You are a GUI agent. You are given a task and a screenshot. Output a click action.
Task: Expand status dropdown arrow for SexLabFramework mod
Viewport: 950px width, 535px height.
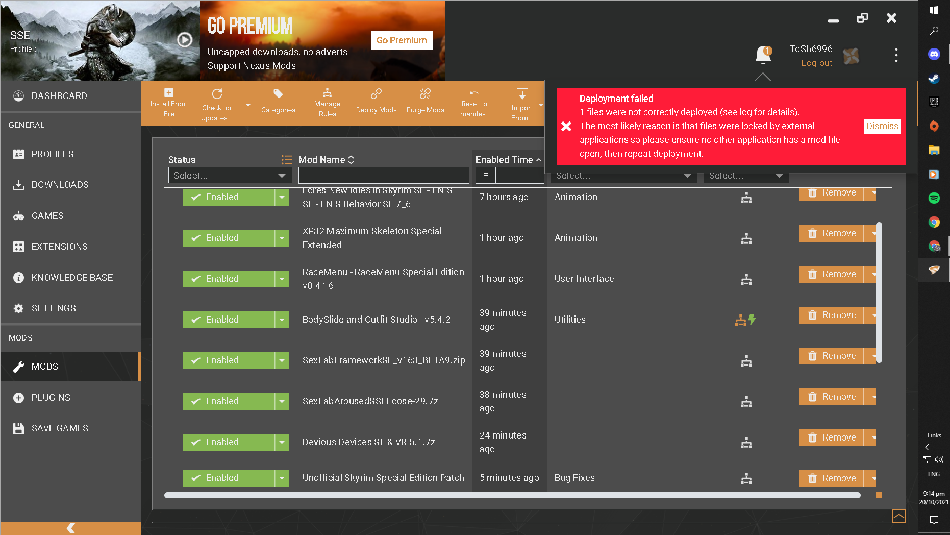pyautogui.click(x=282, y=360)
